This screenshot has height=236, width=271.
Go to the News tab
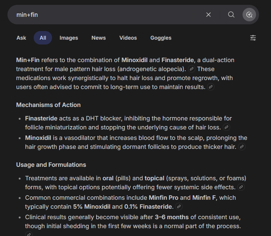click(x=98, y=38)
